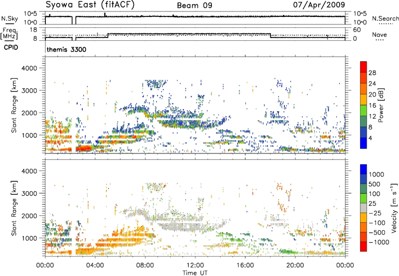
Task: Click the 'Syowa East (fitACF)' plot title
Action: pyautogui.click(x=90, y=4)
